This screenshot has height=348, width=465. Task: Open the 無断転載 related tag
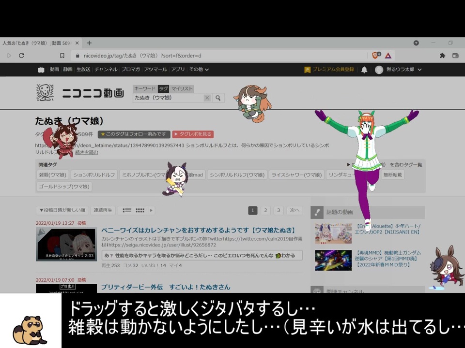pyautogui.click(x=393, y=175)
